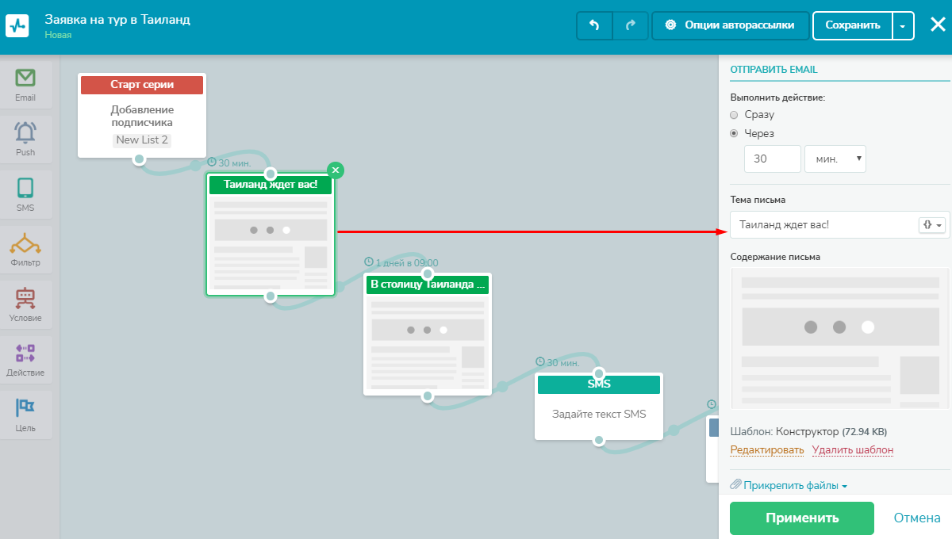Click the redo arrow button

[631, 25]
